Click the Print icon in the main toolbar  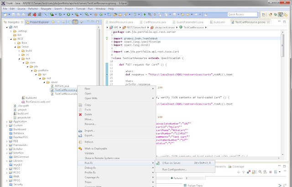[23, 14]
